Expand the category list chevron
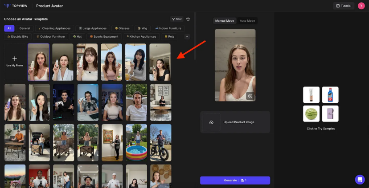The height and width of the screenshot is (188, 369). (187, 36)
